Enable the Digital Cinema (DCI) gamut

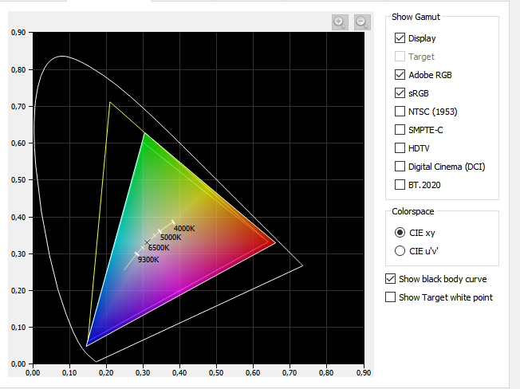click(x=400, y=167)
